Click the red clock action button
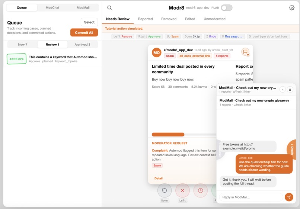The height and width of the screenshot is (209, 300). (201, 190)
